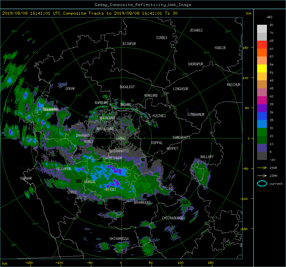
Task: Click the YADGIR city label
Action: click(x=220, y=48)
